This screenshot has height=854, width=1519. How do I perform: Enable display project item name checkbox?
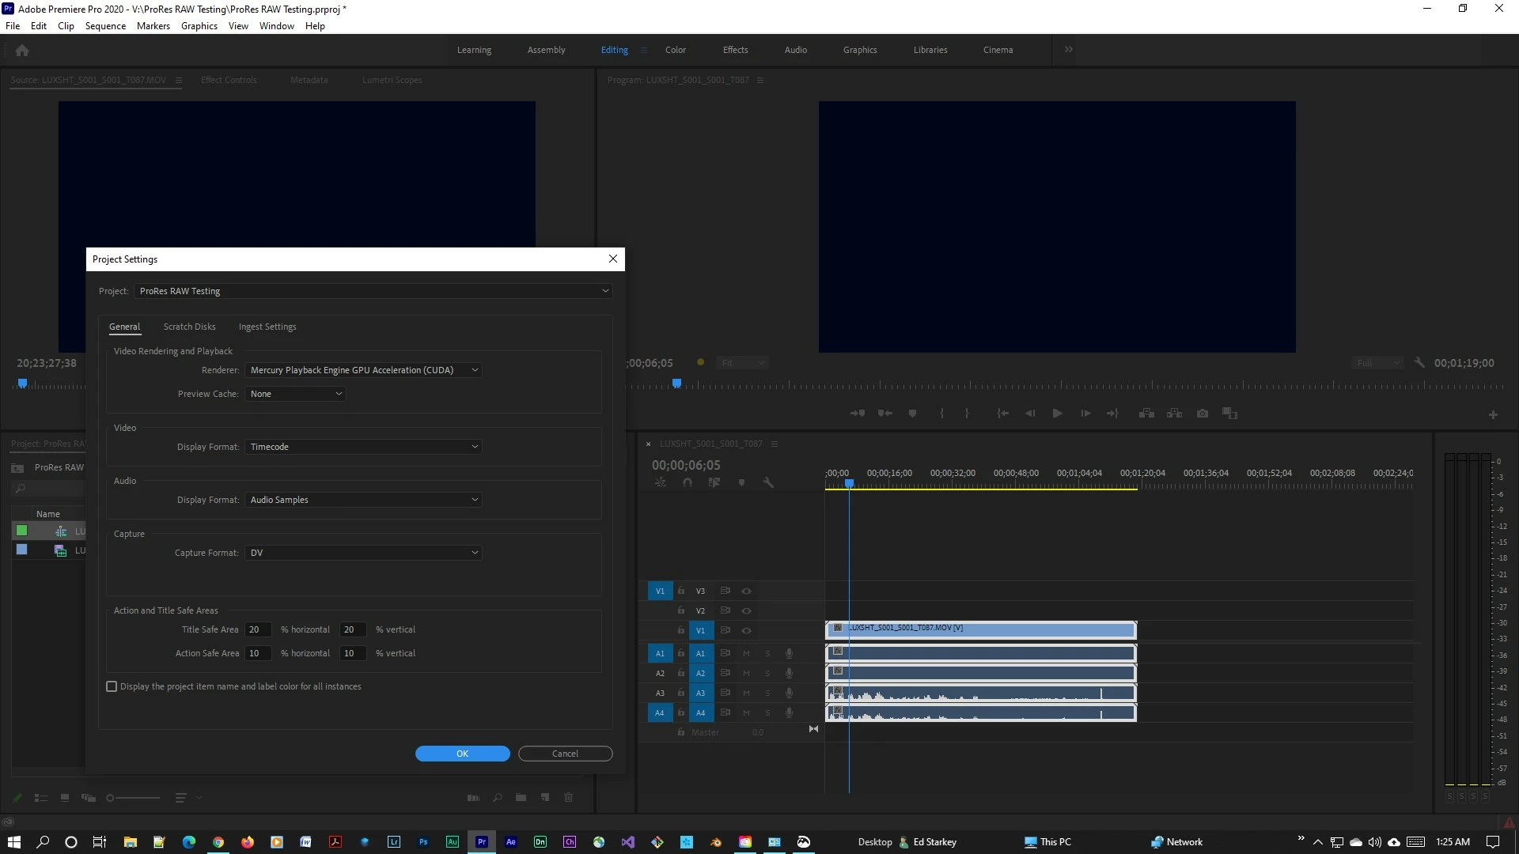[112, 686]
